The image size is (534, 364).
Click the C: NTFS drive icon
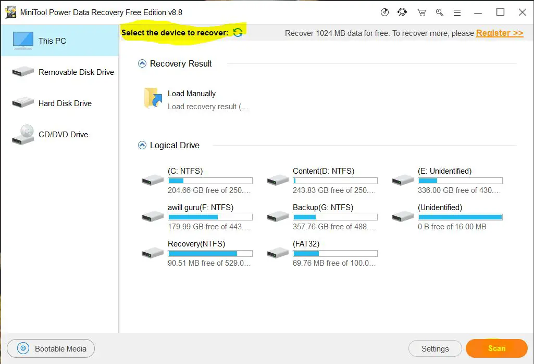pyautogui.click(x=153, y=180)
